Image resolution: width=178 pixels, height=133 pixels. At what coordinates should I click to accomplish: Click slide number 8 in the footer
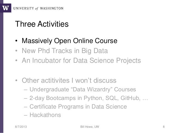pos(164,127)
